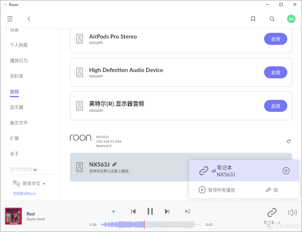The height and width of the screenshot is (232, 302).
Task: Open the volume speaker control
Action: point(292,213)
